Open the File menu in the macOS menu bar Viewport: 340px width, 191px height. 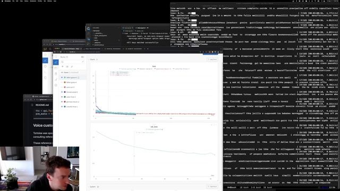point(13,1)
